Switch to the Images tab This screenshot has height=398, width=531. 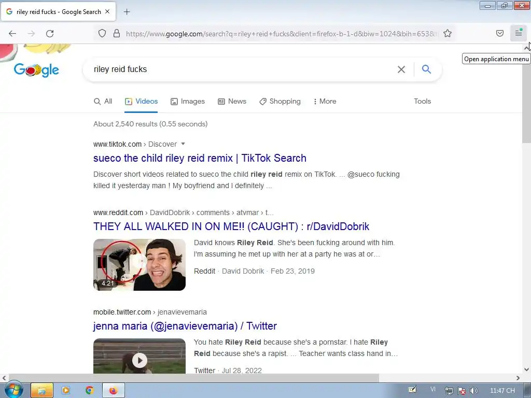[x=188, y=102]
